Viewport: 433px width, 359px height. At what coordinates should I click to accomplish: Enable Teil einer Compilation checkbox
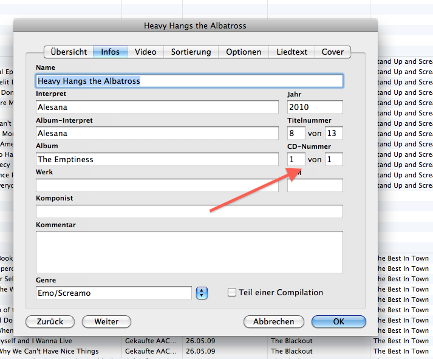pos(232,292)
